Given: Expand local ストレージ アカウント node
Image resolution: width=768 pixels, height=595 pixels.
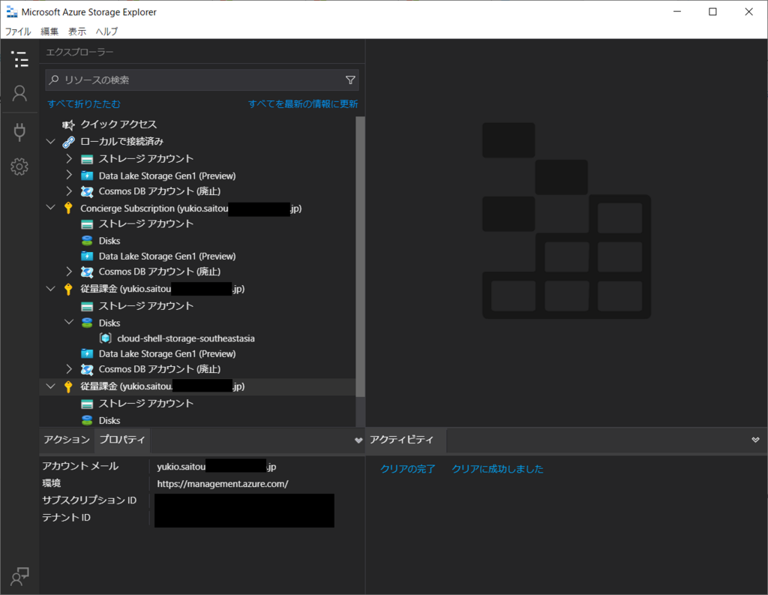Looking at the screenshot, I should coord(69,159).
